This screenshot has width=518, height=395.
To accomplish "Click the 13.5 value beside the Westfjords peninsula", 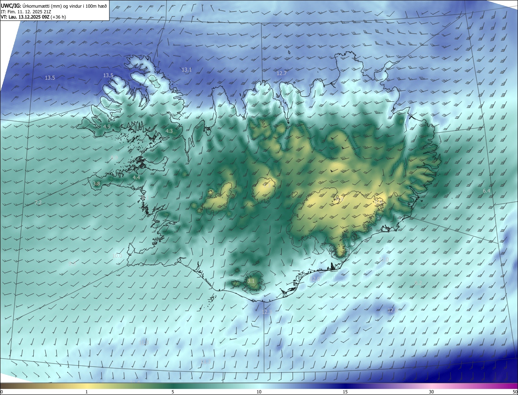I will pos(108,76).
